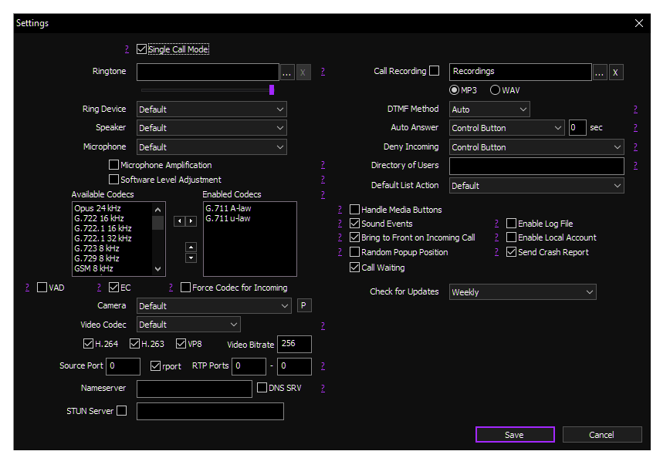Open the Recordings folder browse button
This screenshot has height=468, width=670.
(600, 72)
